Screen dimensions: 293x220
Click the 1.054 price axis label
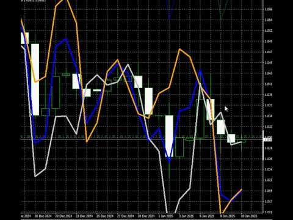tap(268, 20)
